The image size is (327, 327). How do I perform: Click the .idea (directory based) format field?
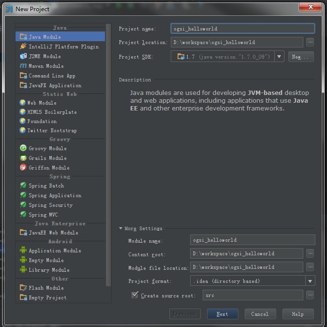click(x=248, y=281)
